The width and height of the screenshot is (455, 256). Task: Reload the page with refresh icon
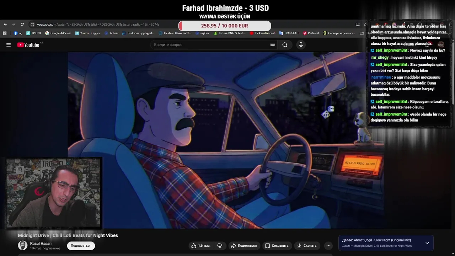(x=22, y=25)
